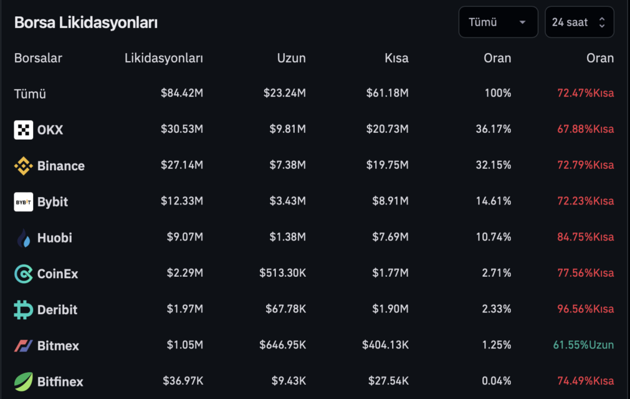The image size is (630, 399).
Task: Click the CoinEx logo icon
Action: click(23, 274)
